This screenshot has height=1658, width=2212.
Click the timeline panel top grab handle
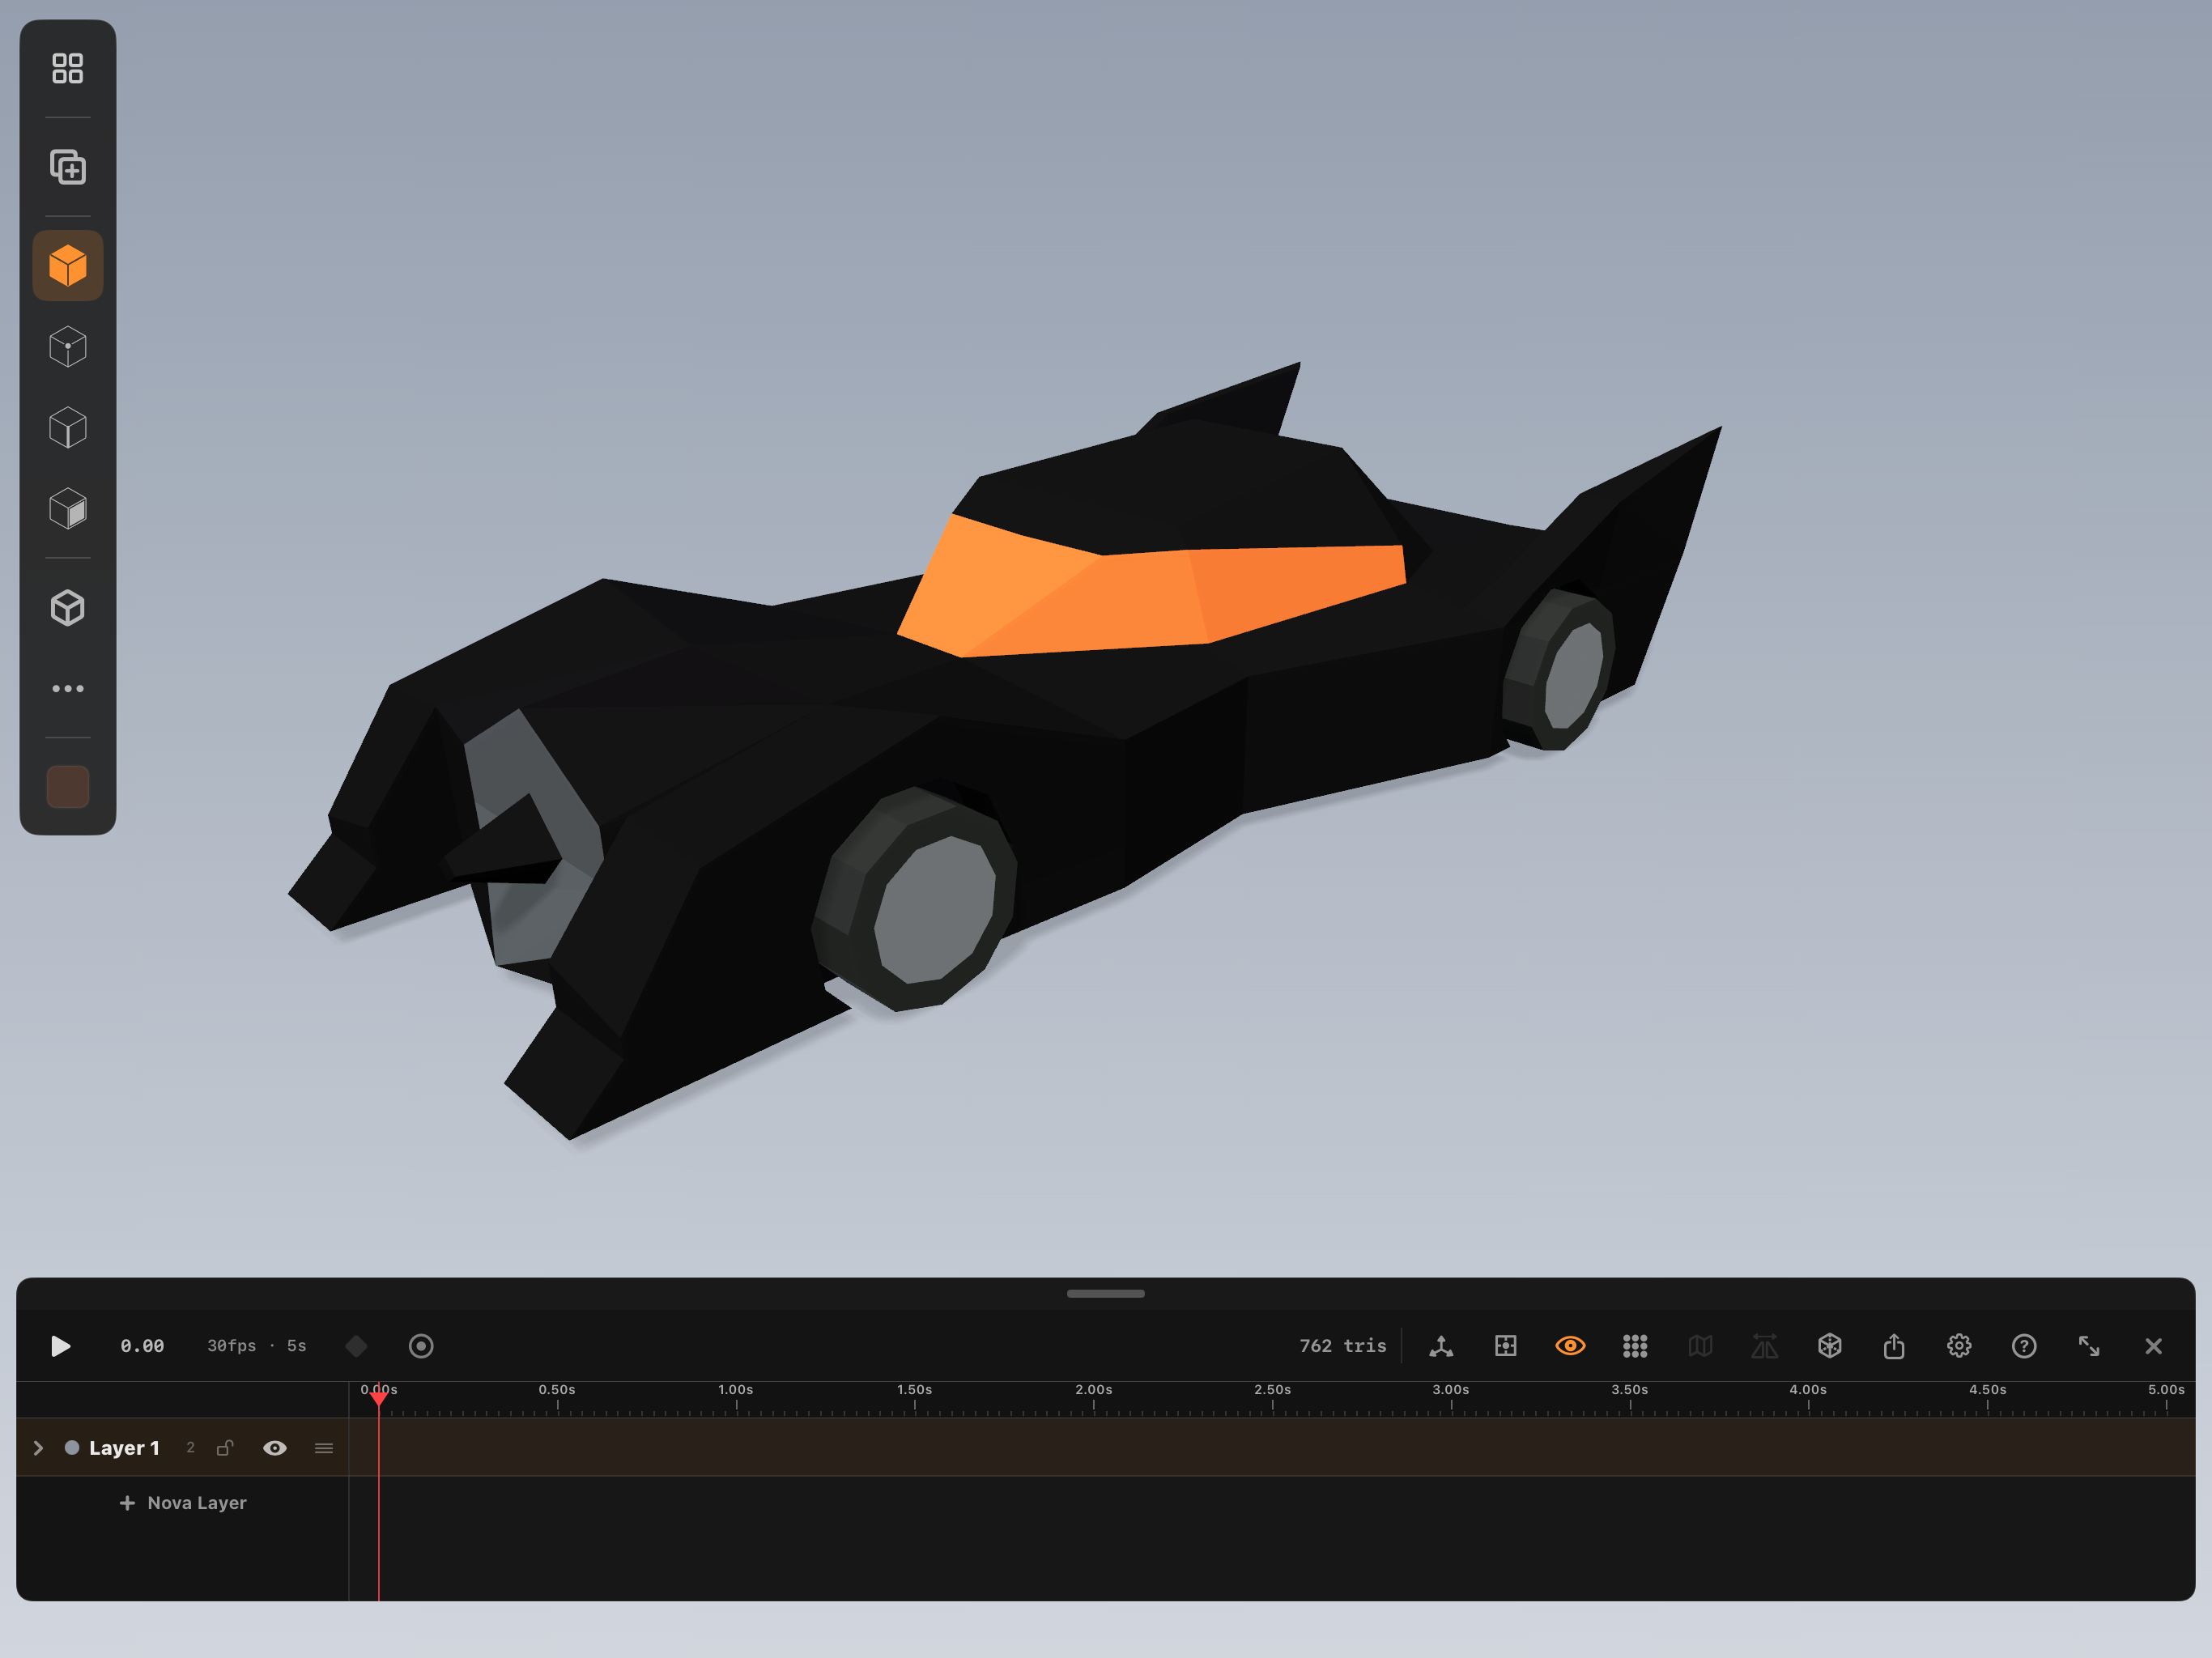point(1106,1293)
